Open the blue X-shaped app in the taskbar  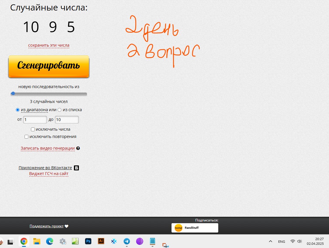coord(114,242)
